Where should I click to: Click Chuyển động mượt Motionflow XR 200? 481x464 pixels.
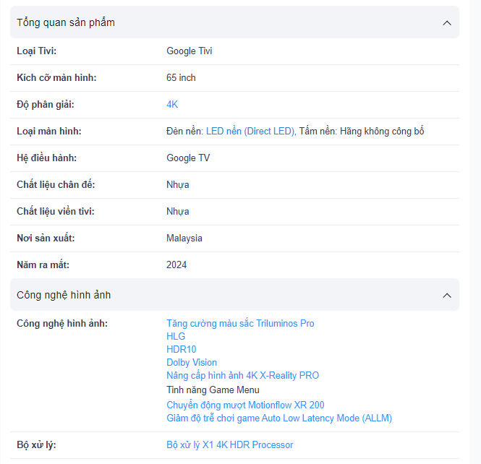point(245,405)
